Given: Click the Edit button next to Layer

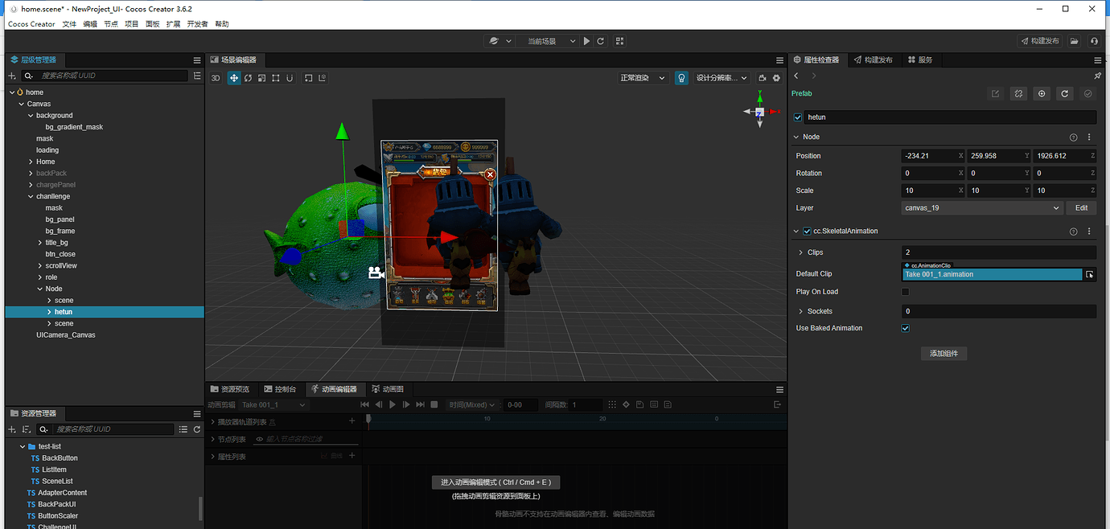Looking at the screenshot, I should tap(1081, 207).
